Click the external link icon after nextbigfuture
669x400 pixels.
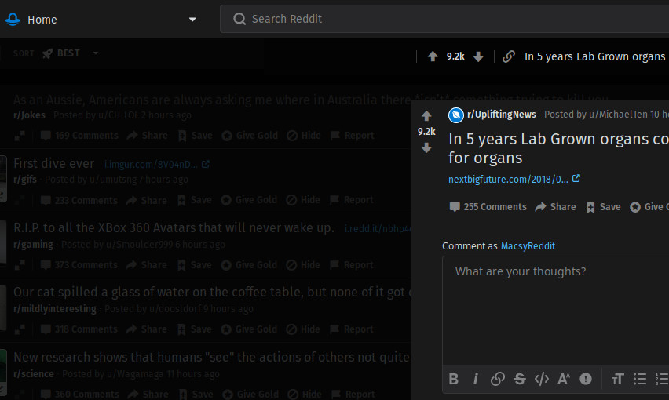click(576, 179)
